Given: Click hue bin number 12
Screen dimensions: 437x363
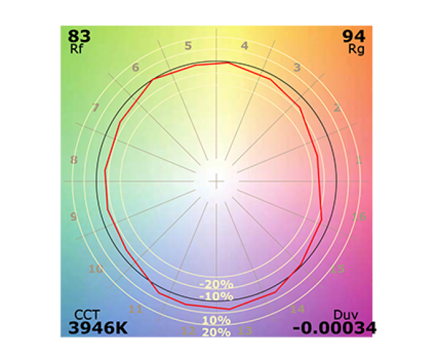Looking at the screenshot, I should pos(188,331).
